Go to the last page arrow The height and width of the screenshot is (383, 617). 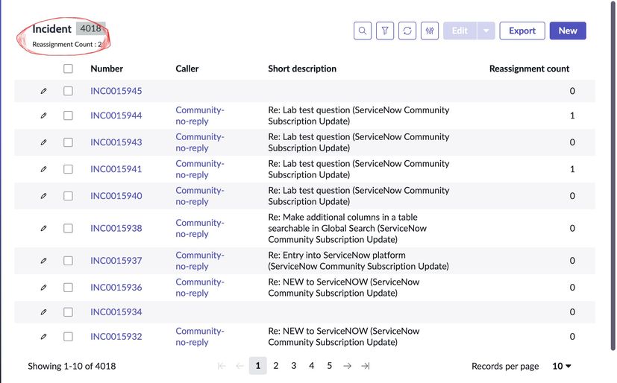(x=366, y=366)
